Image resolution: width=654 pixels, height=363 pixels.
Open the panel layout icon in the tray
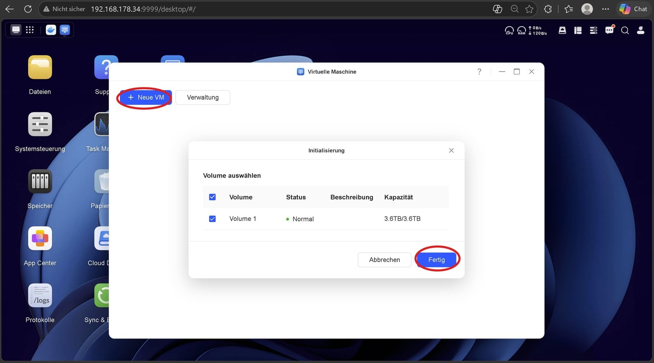pyautogui.click(x=578, y=30)
